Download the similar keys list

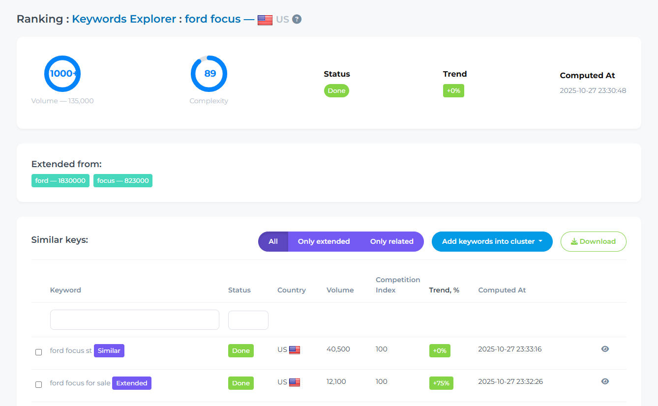(x=593, y=241)
